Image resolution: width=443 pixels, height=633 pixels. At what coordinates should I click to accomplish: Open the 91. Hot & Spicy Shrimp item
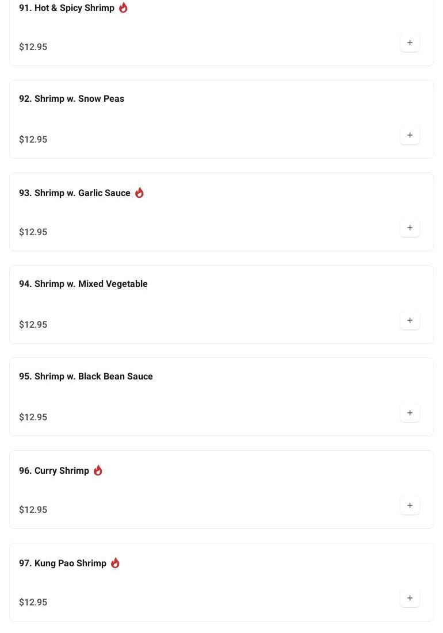67,8
